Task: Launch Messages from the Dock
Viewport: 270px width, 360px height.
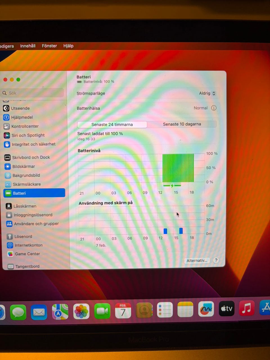Action: (x=18, y=312)
